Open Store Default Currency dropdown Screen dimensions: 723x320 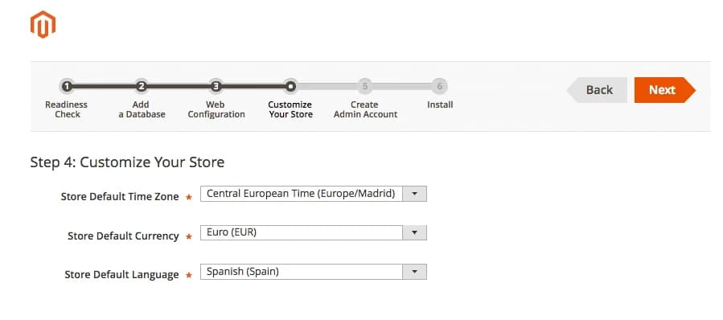tap(314, 232)
